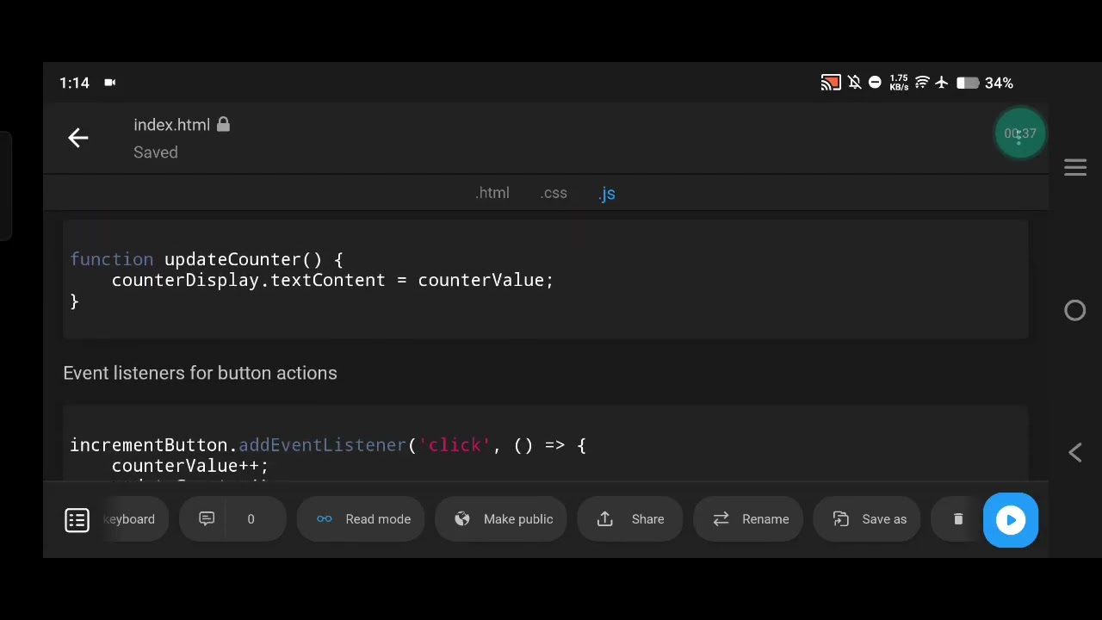Tap the incrementButton.addEventListener code line
Image resolution: width=1102 pixels, height=620 pixels.
328,445
